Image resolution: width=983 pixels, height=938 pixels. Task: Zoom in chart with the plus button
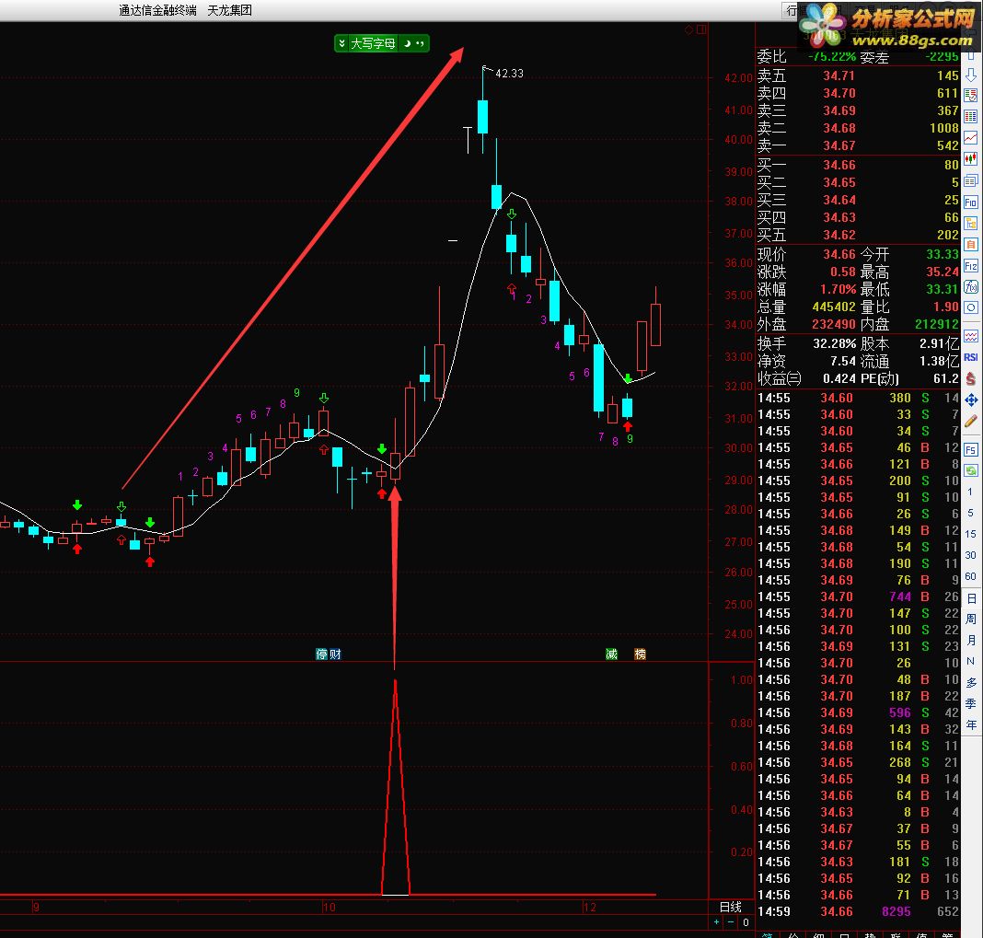point(717,922)
